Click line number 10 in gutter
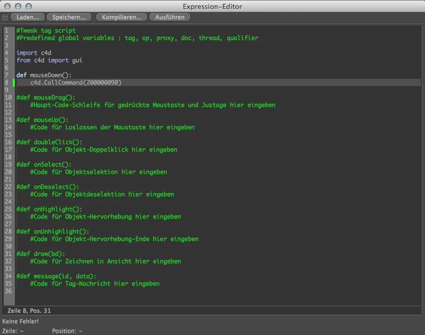This screenshot has width=425, height=335. coord(8,97)
